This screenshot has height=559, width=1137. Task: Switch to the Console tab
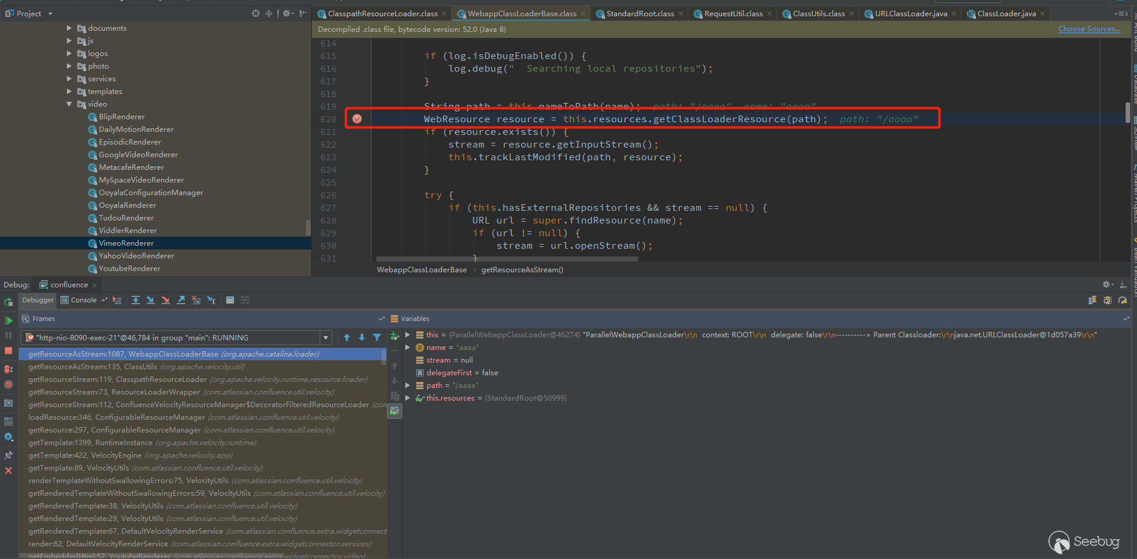tap(83, 300)
